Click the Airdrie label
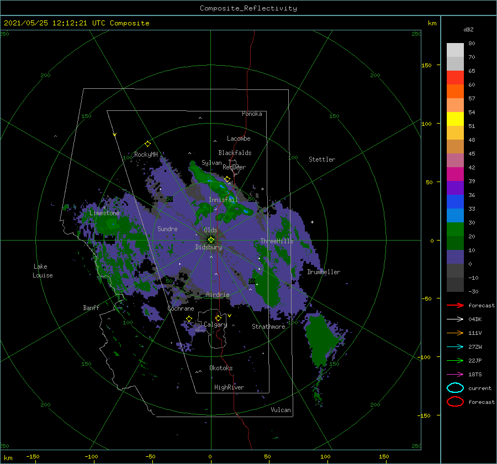 [x=218, y=295]
